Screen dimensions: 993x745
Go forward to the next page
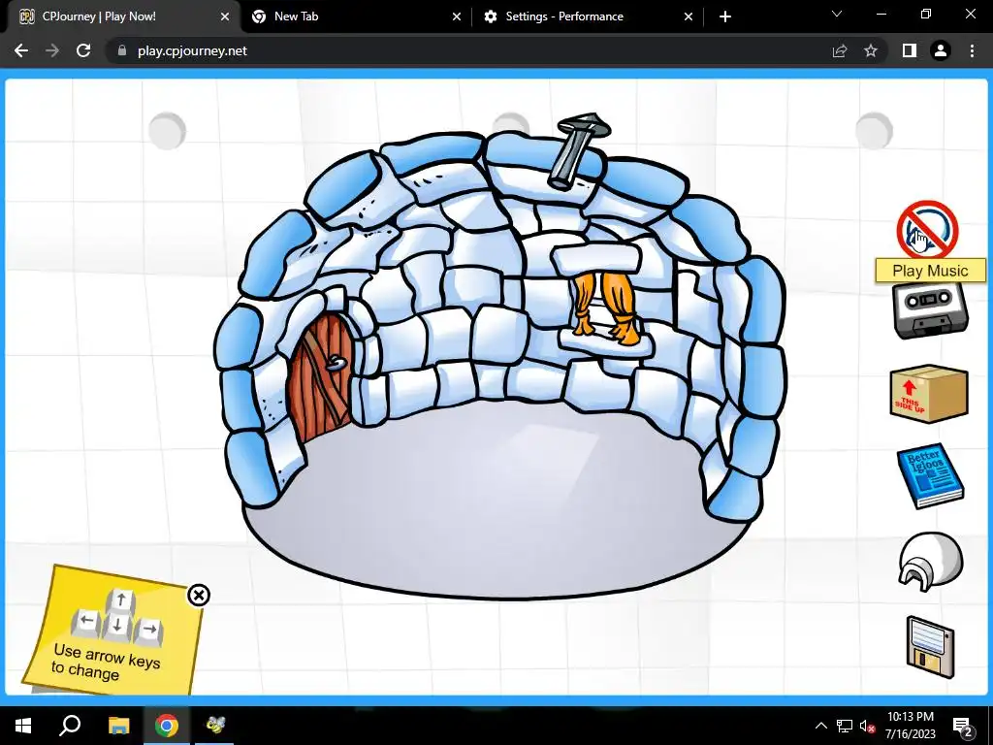pyautogui.click(x=52, y=50)
